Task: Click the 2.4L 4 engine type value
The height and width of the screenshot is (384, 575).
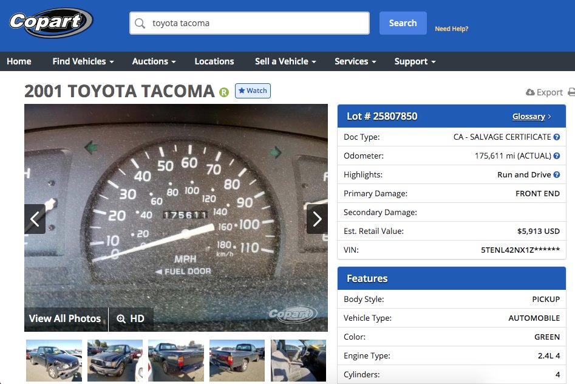Action: click(x=549, y=355)
